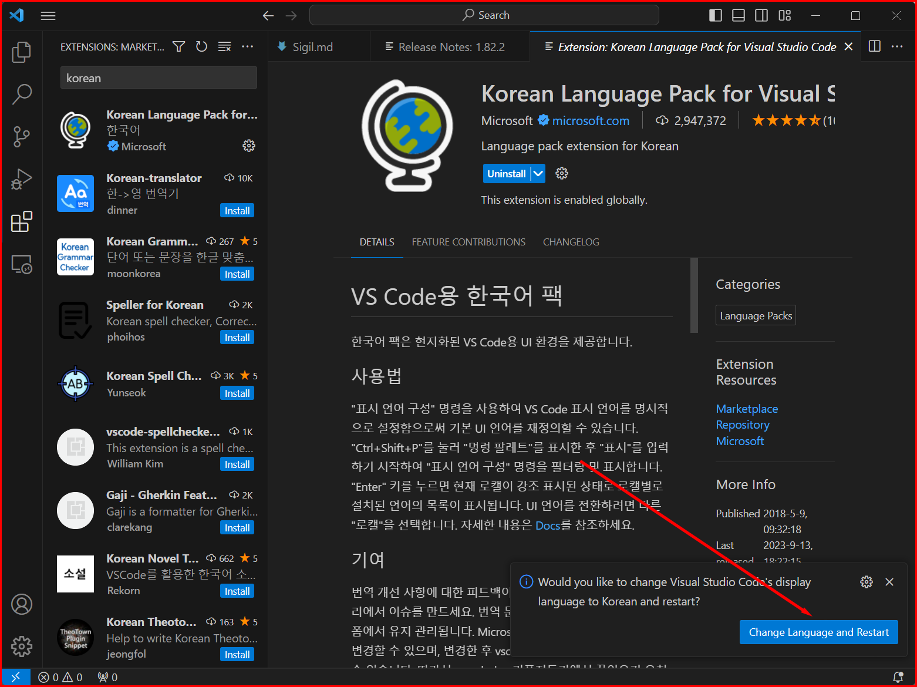Click the Language Packs category tag
917x687 pixels.
coord(756,315)
